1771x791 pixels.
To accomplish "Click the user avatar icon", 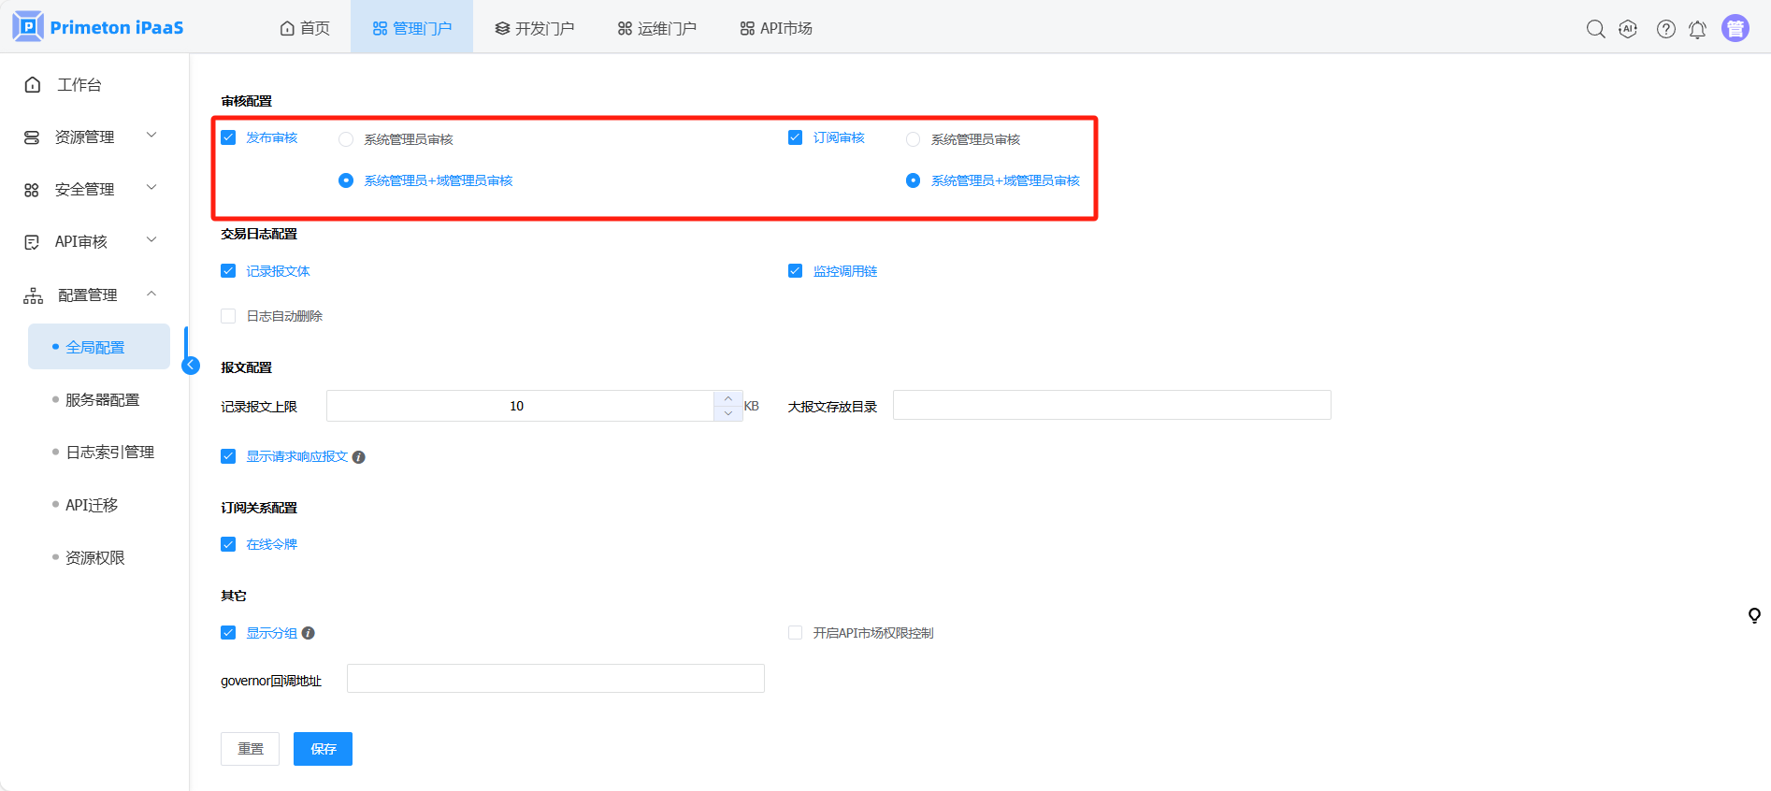I will (x=1735, y=29).
